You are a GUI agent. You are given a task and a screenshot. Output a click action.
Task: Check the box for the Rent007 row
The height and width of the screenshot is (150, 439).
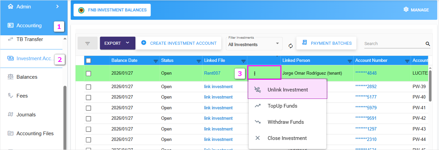88,74
